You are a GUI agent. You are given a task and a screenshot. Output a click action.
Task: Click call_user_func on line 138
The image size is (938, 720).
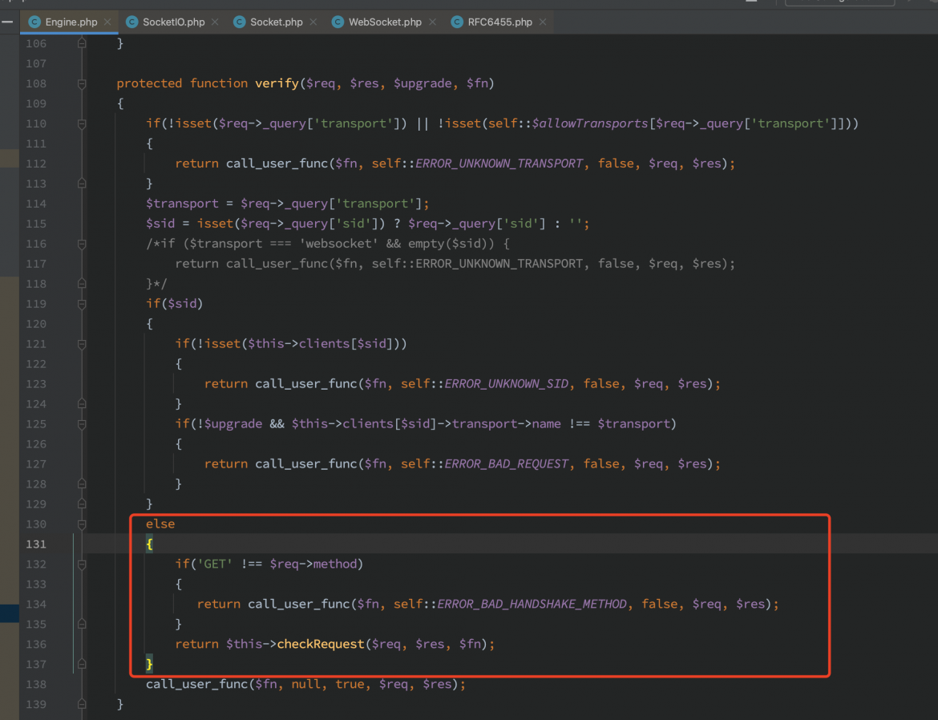(x=196, y=684)
